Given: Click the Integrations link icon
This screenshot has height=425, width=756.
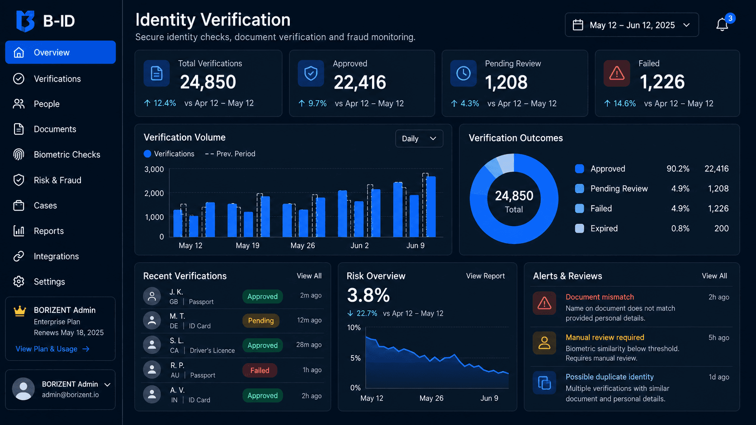Looking at the screenshot, I should 19,256.
